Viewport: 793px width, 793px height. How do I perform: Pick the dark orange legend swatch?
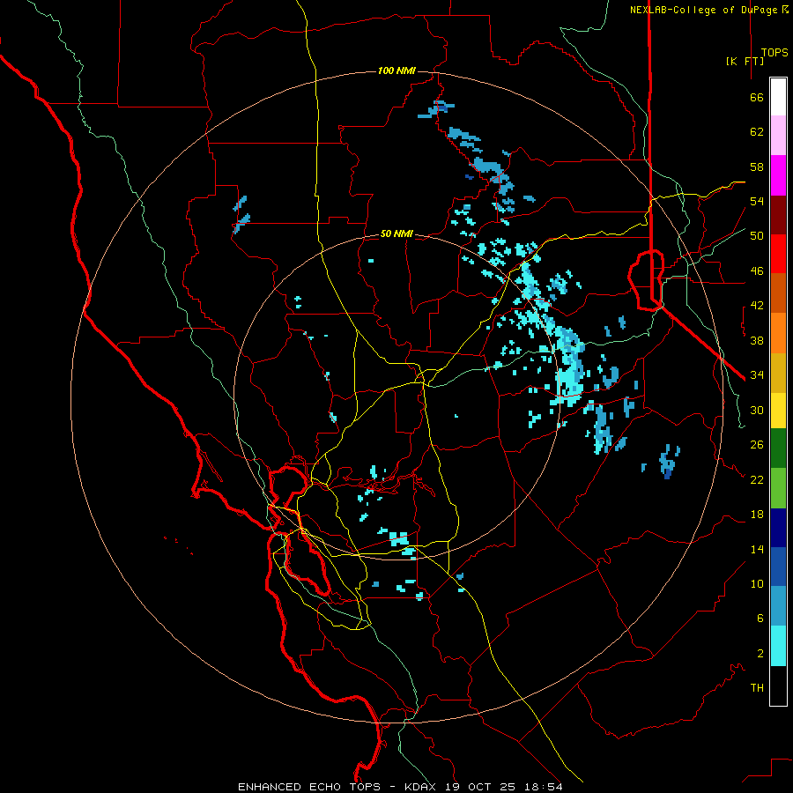(x=778, y=293)
